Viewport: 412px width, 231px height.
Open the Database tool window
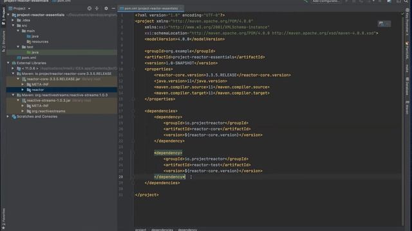(x=407, y=86)
